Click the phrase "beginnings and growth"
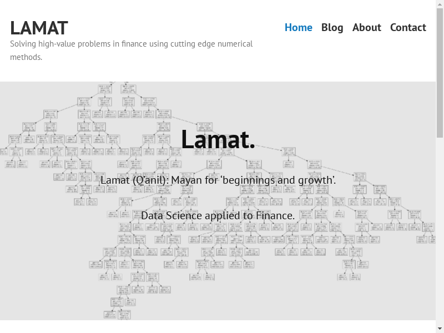 coord(284,180)
